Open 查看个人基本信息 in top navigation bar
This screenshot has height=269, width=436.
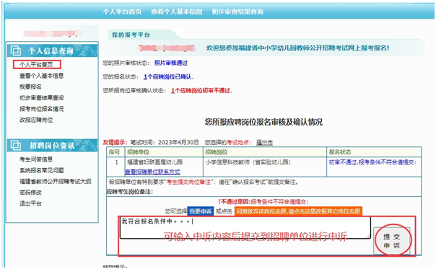[x=177, y=12]
